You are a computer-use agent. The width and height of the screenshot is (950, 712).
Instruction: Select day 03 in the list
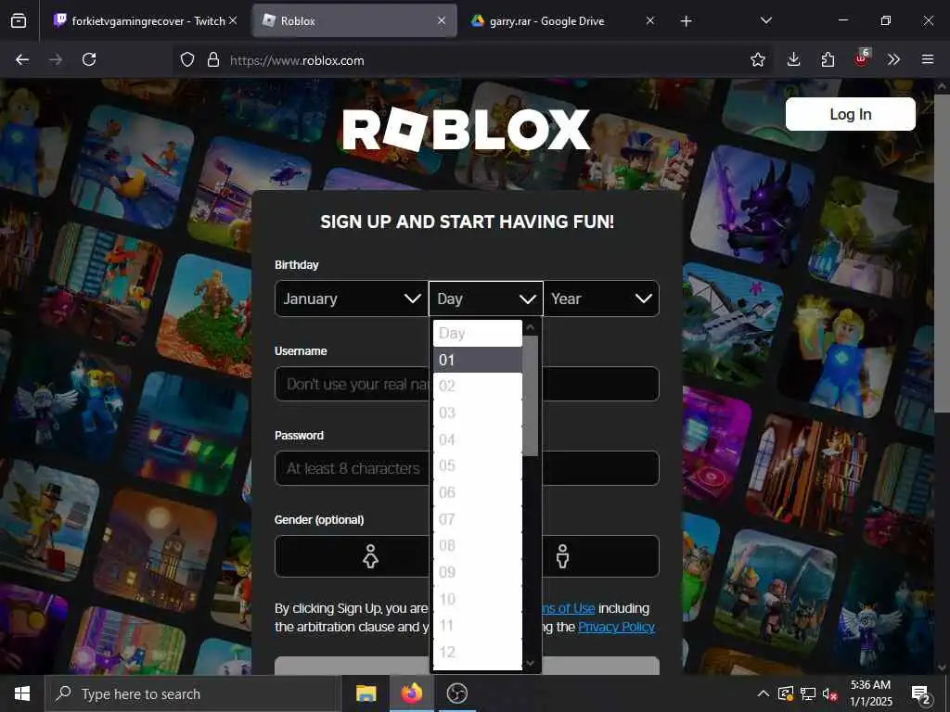478,413
